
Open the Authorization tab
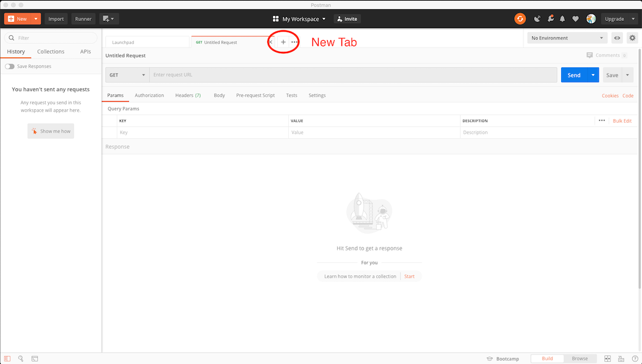(x=149, y=95)
